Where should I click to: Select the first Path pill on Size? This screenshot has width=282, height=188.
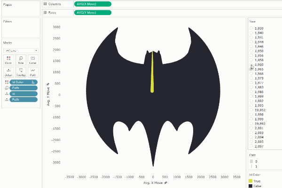[x=23, y=88]
